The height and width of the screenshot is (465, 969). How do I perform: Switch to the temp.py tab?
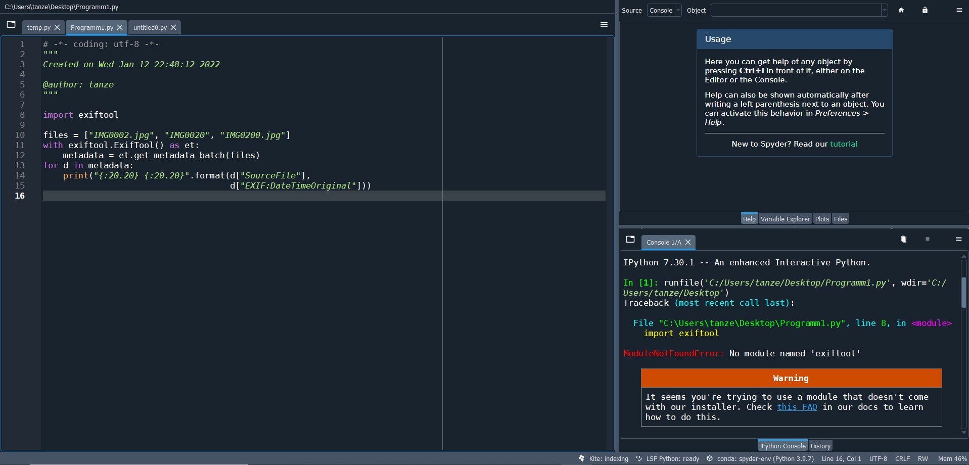pyautogui.click(x=39, y=27)
